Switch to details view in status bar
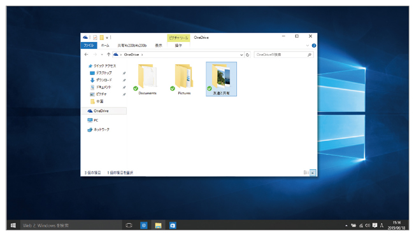This screenshot has width=414, height=234. click(306, 172)
